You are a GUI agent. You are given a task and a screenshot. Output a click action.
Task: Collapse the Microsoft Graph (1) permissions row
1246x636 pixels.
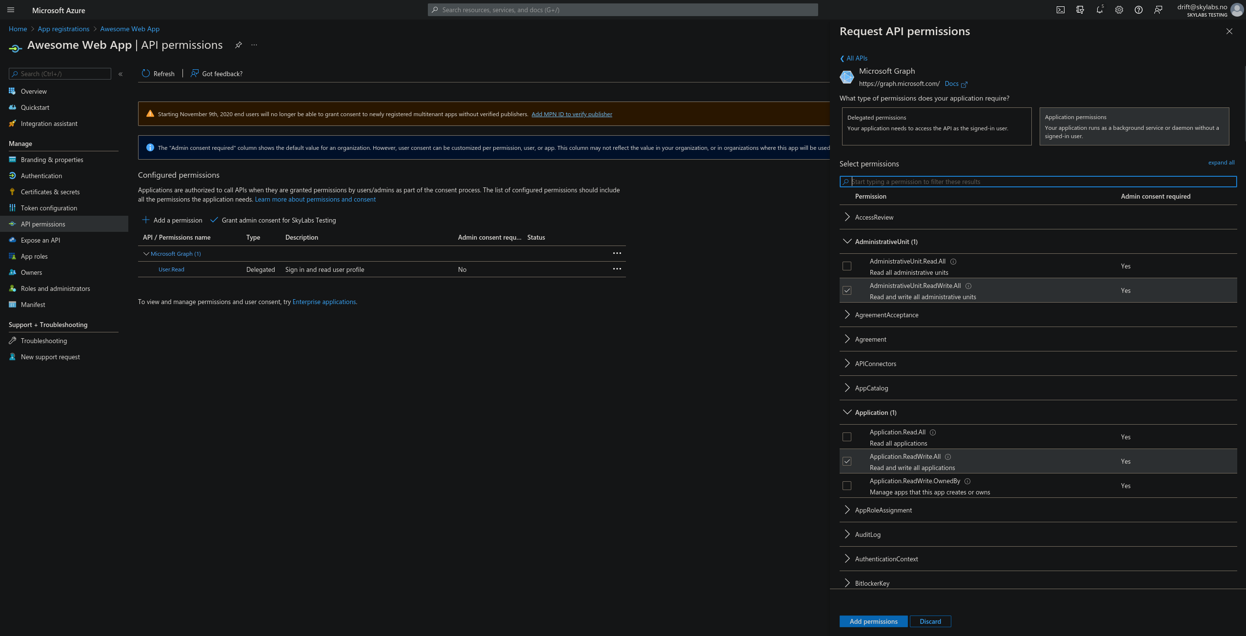pos(146,254)
